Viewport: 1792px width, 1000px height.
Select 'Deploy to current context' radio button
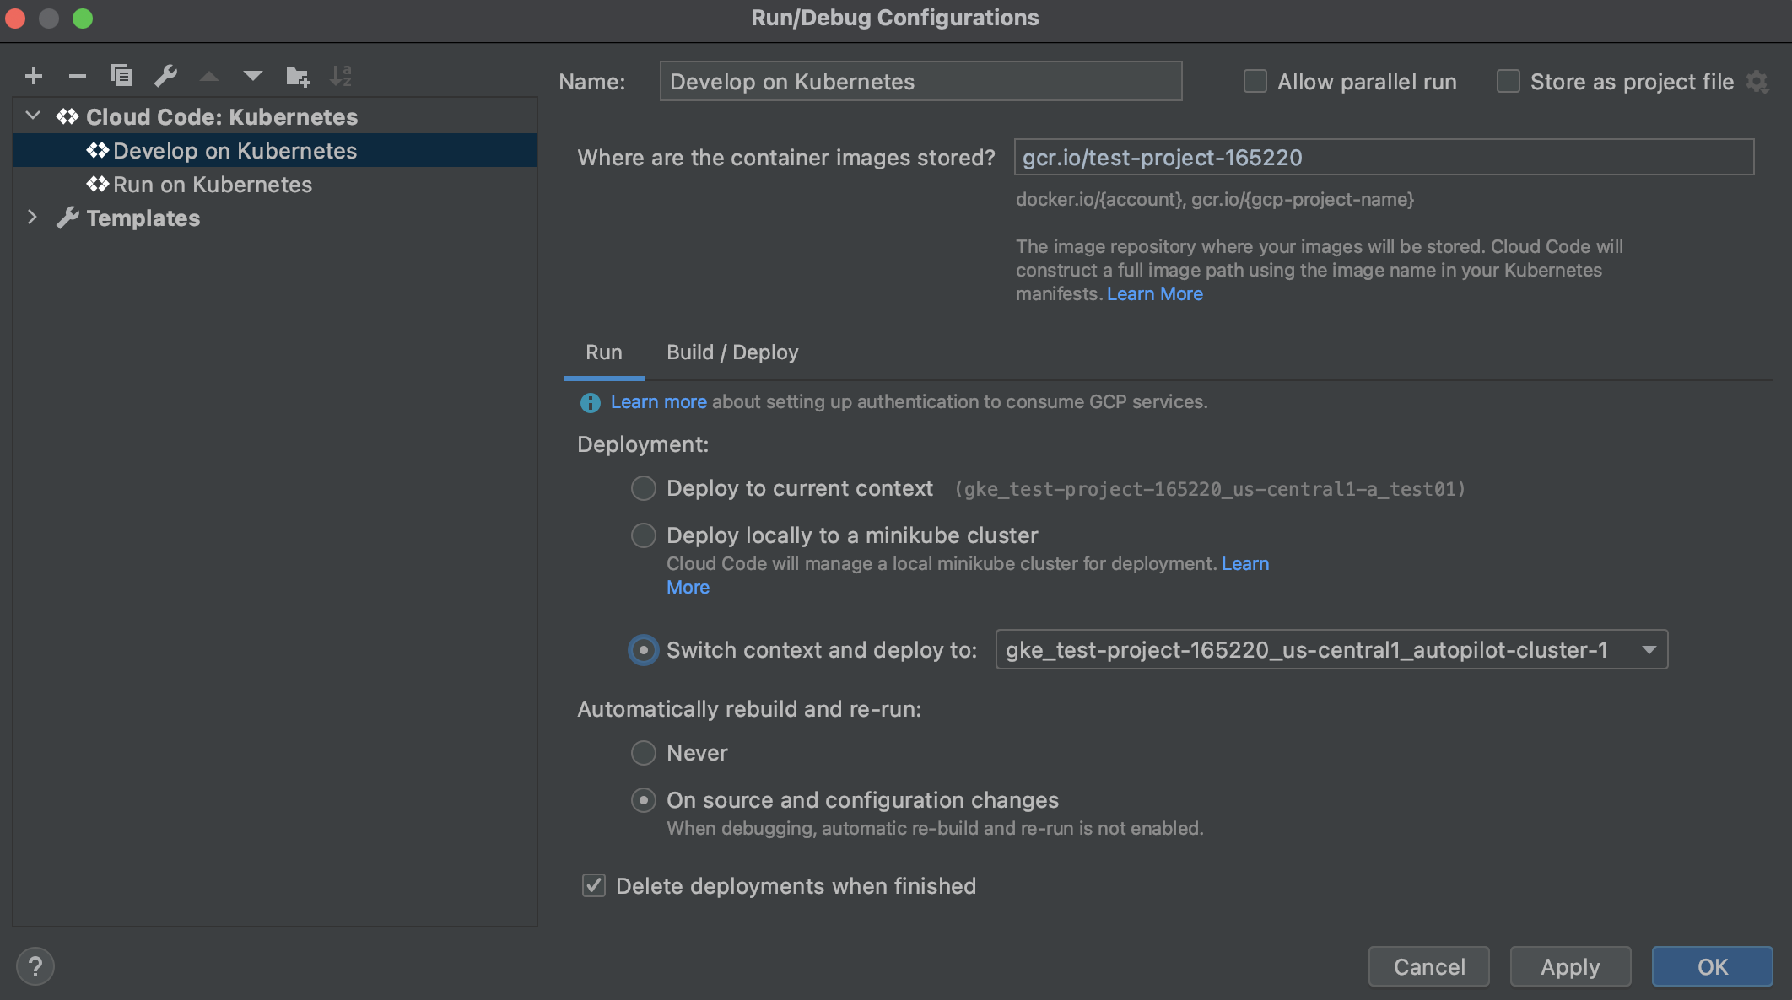644,488
